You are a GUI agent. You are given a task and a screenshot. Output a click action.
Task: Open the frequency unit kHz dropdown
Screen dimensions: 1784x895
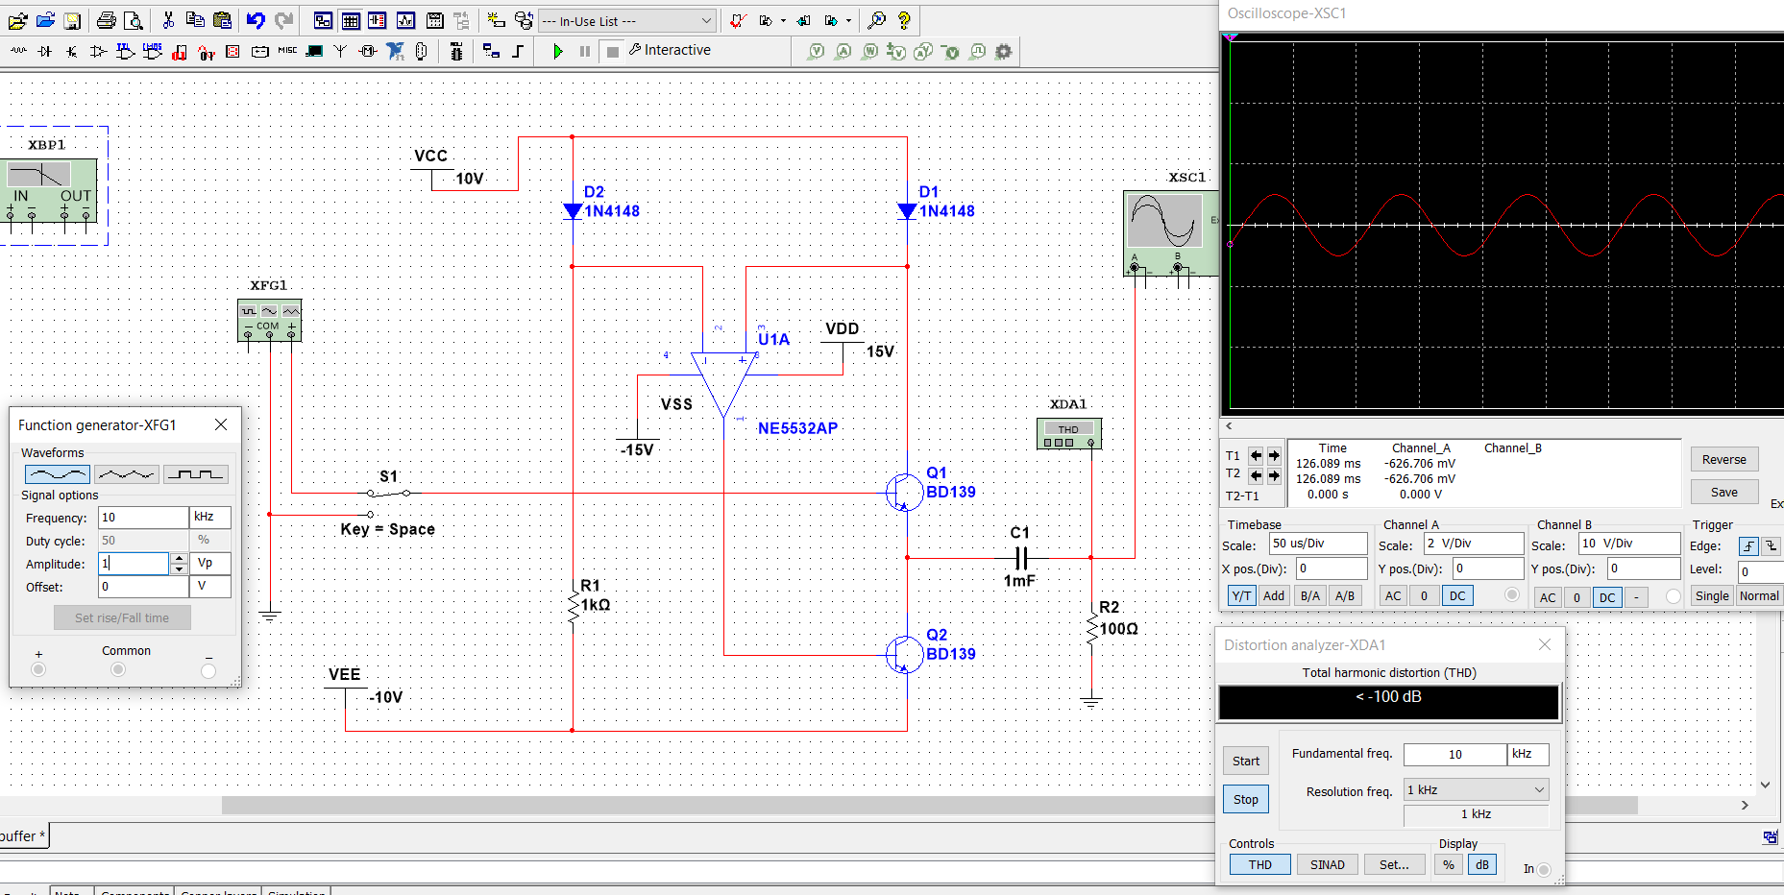[x=210, y=517]
